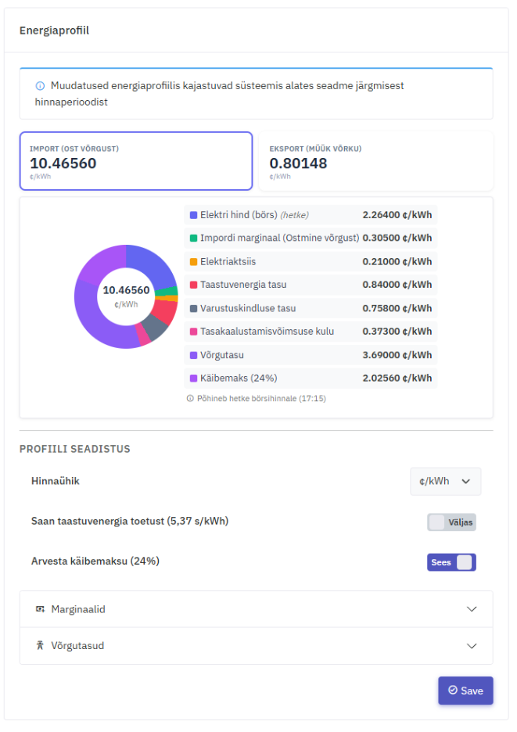Select the Import (ost võrgust) card
This screenshot has height=732, width=517.
point(136,161)
